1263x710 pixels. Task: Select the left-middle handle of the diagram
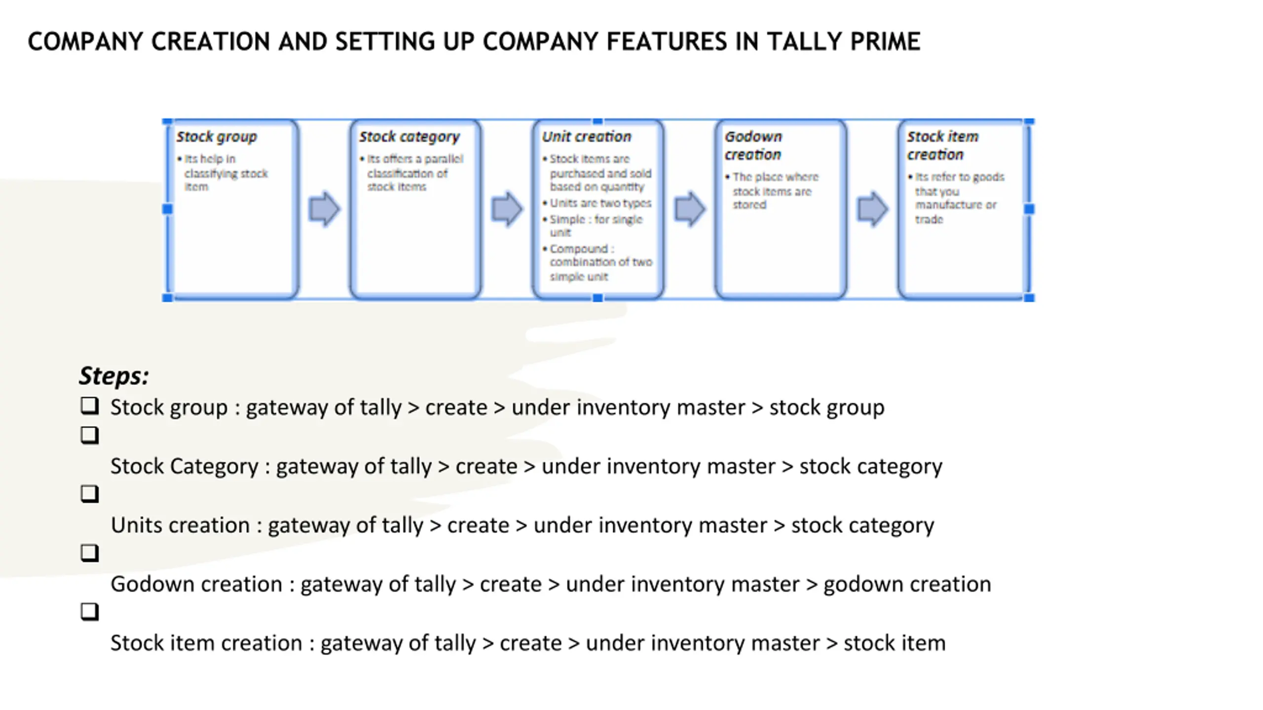[x=167, y=209]
